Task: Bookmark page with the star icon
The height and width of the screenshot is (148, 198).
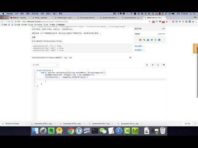Action: [149, 22]
